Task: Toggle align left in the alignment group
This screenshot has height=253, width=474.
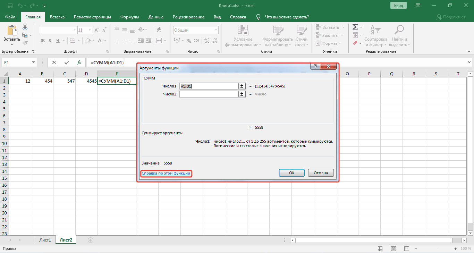Action: point(117,41)
